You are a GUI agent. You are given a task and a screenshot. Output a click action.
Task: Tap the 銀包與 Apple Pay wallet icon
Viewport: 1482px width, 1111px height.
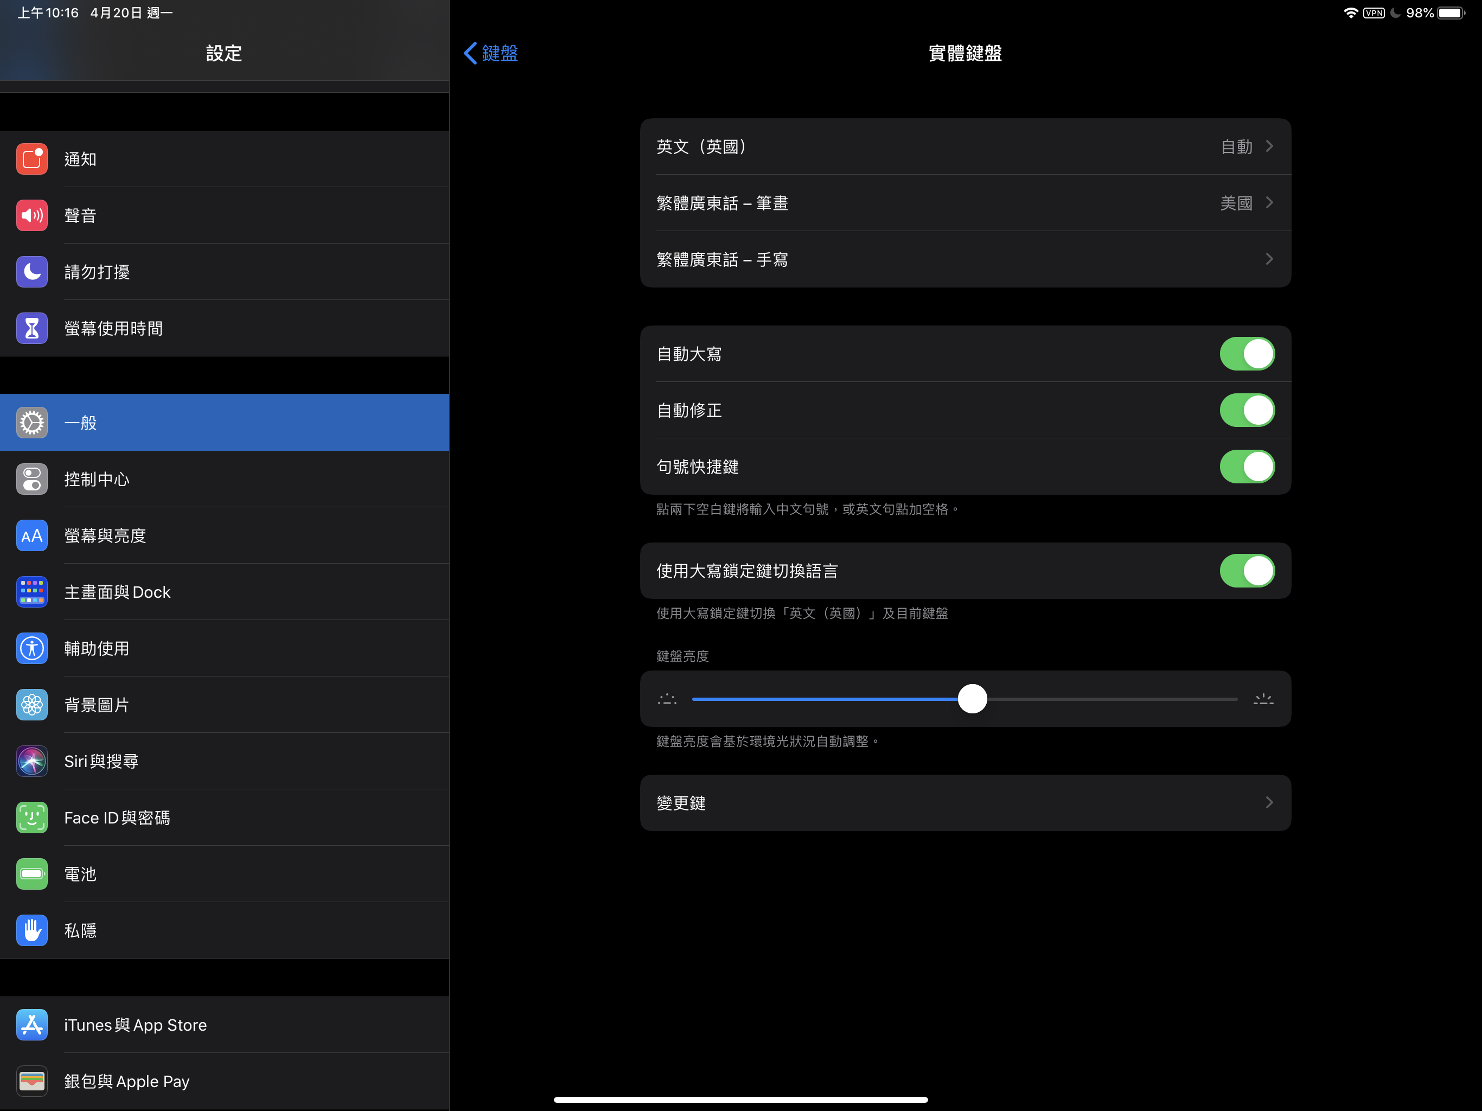click(31, 1081)
